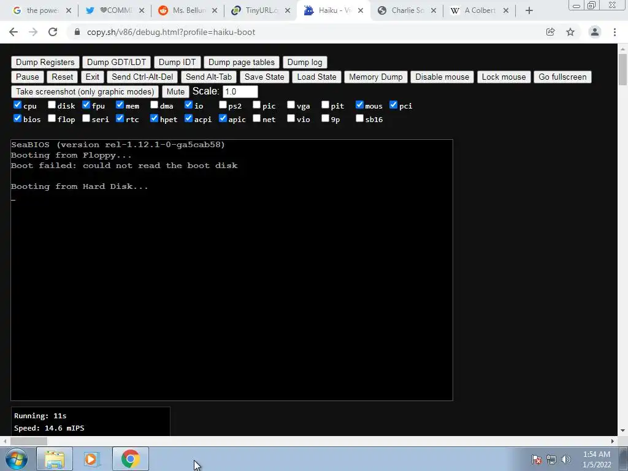Reload the page with refresh icon

(x=53, y=32)
